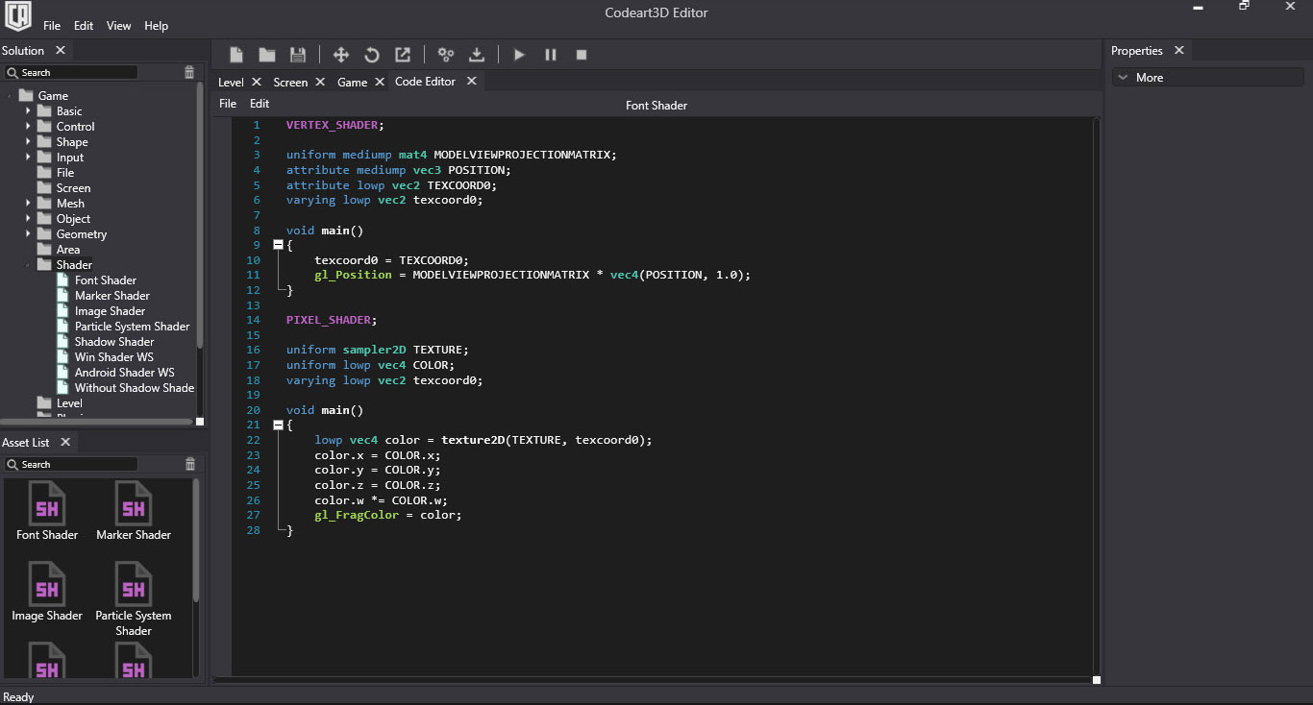Save using the floppy disk icon

298,55
